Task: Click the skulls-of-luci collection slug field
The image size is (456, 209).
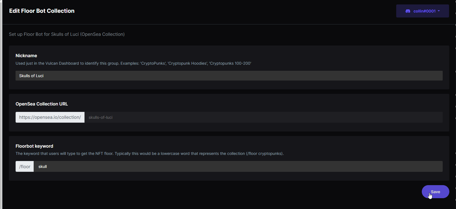Action: [x=263, y=117]
